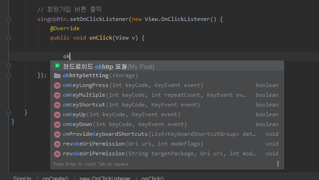Collapse the onClick method fold marker
This screenshot has height=180, width=319.
point(8,38)
